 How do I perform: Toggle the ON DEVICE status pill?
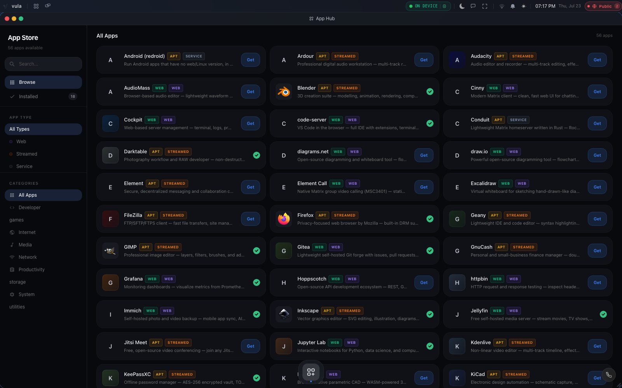point(428,6)
